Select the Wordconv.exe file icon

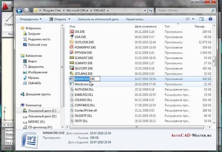72,84
